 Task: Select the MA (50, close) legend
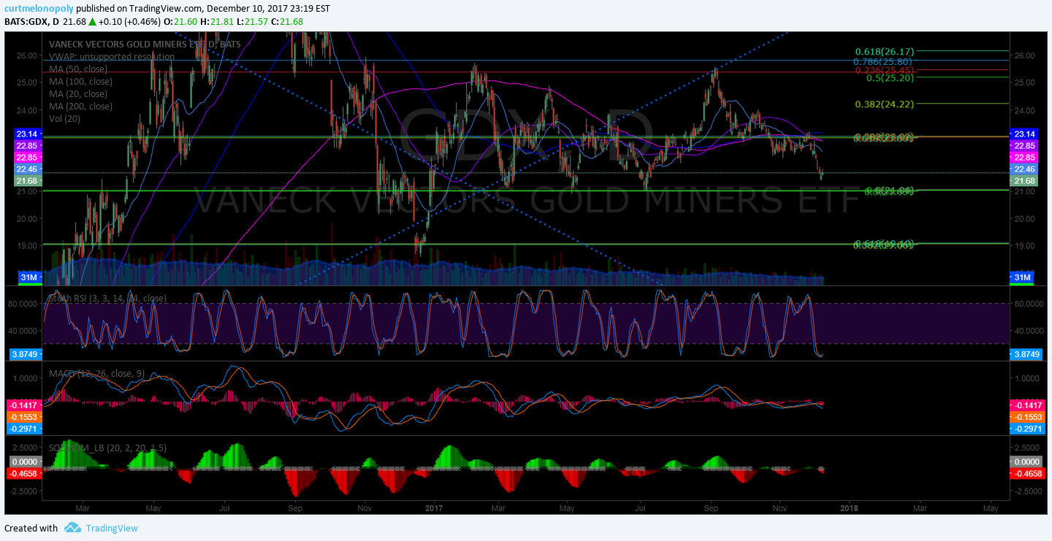click(x=78, y=69)
